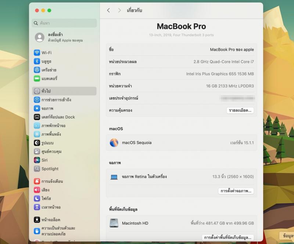Image resolution: width=294 pixels, height=244 pixels.
Task: Go back with the left chevron
Action: (108, 10)
